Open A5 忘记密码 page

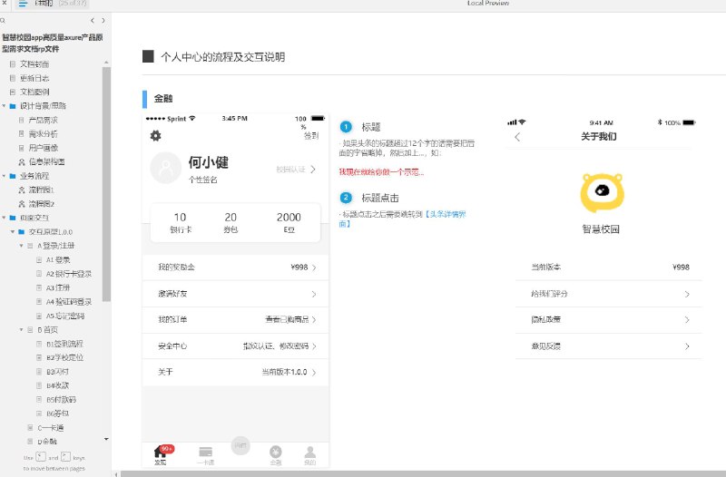coord(64,316)
